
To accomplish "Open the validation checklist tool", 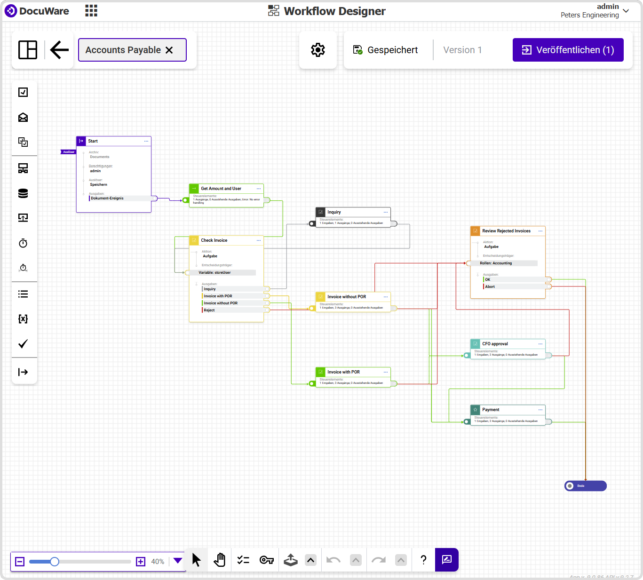I will [x=243, y=560].
